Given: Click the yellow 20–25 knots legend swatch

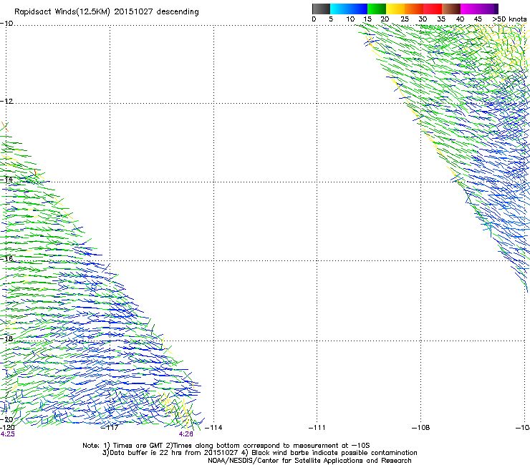Looking at the screenshot, I should tap(395, 9).
